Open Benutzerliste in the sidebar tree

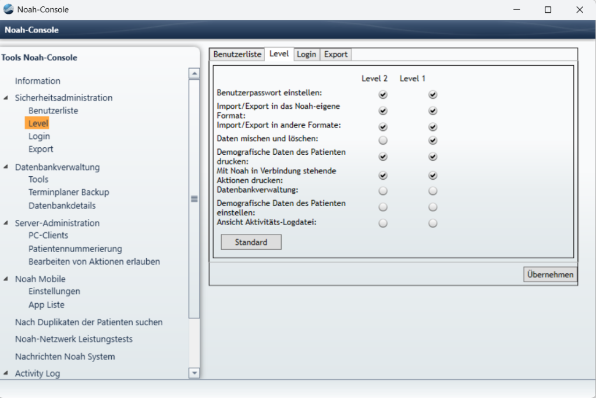point(53,111)
